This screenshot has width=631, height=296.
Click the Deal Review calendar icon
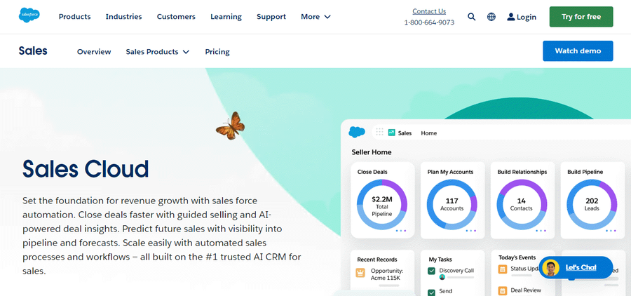coord(503,290)
